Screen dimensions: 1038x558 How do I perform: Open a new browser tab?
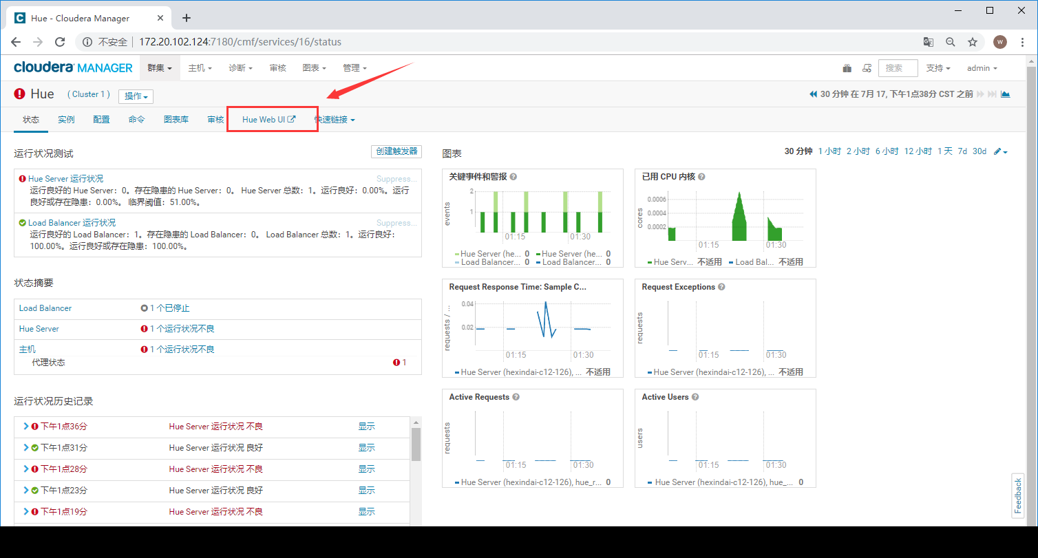click(x=187, y=18)
